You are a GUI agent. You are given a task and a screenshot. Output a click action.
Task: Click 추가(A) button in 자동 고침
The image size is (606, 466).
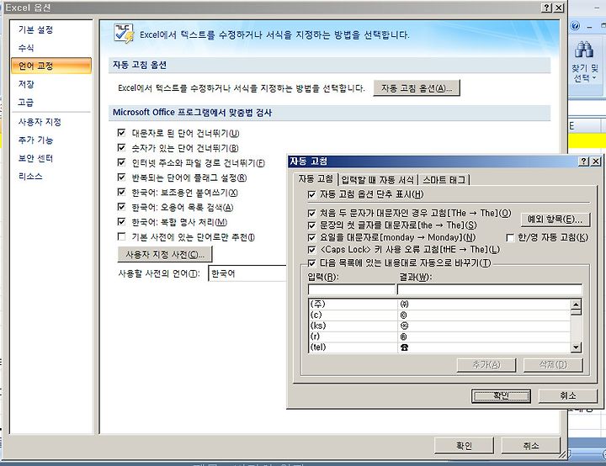(486, 365)
